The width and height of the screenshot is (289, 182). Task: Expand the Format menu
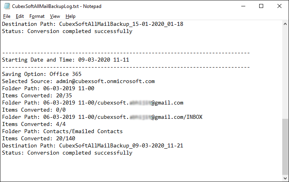[x=37, y=16]
